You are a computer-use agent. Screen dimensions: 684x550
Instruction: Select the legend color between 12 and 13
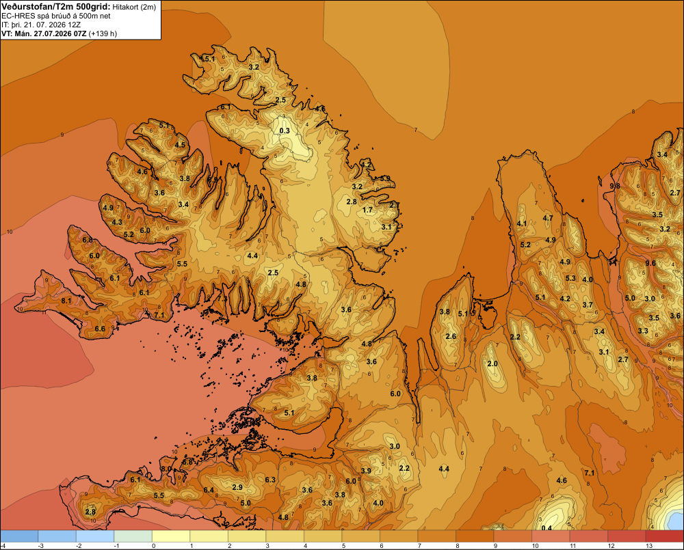pos(627,536)
